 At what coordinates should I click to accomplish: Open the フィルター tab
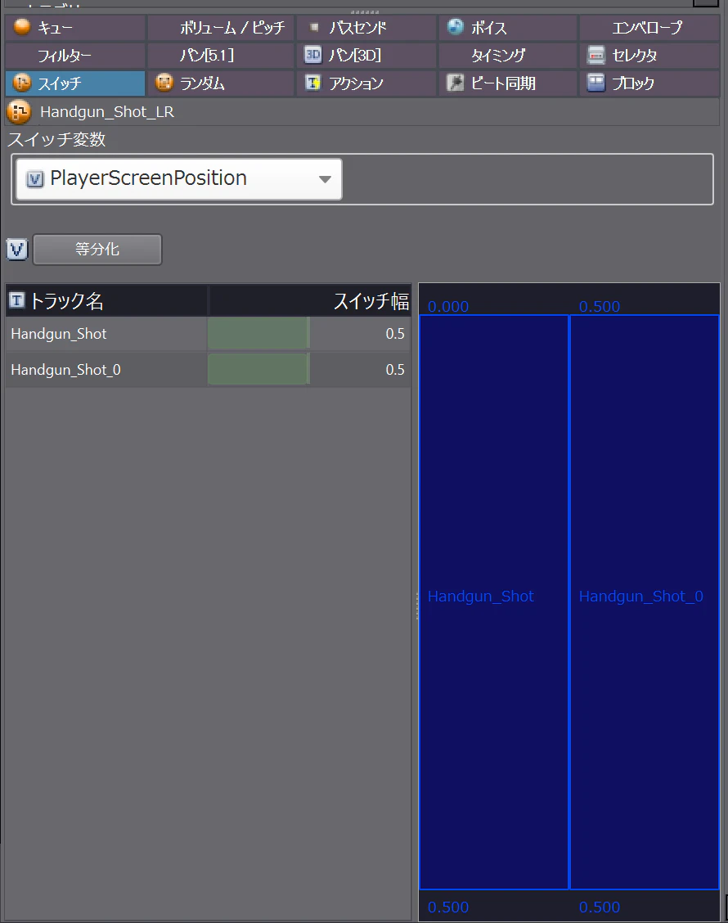point(74,56)
